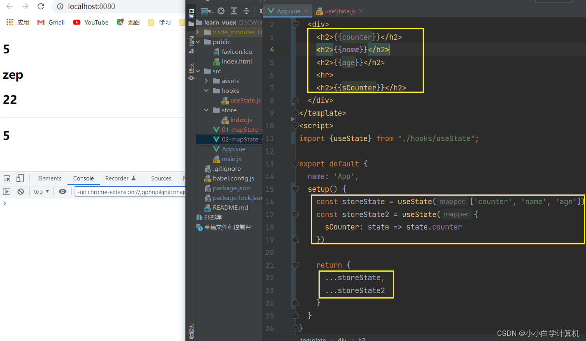Activate the DevTools inspect element picker
Image resolution: width=586 pixels, height=341 pixels.
click(x=7, y=178)
